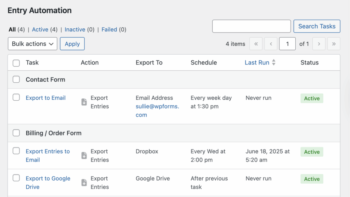The image size is (350, 197).
Task: Click Export Entries icon in Google Drive row
Action: [84, 183]
